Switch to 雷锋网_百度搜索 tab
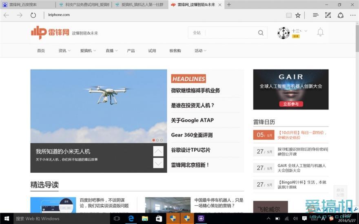359x224 pixels. tap(27, 4)
